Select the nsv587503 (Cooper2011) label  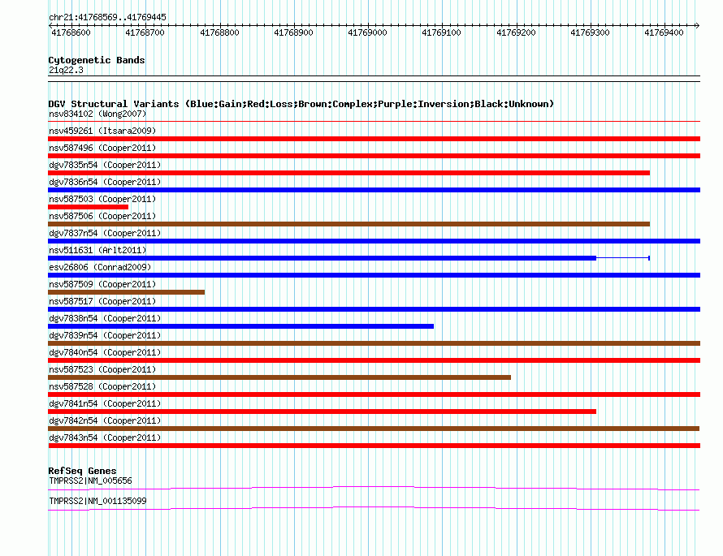(102, 199)
